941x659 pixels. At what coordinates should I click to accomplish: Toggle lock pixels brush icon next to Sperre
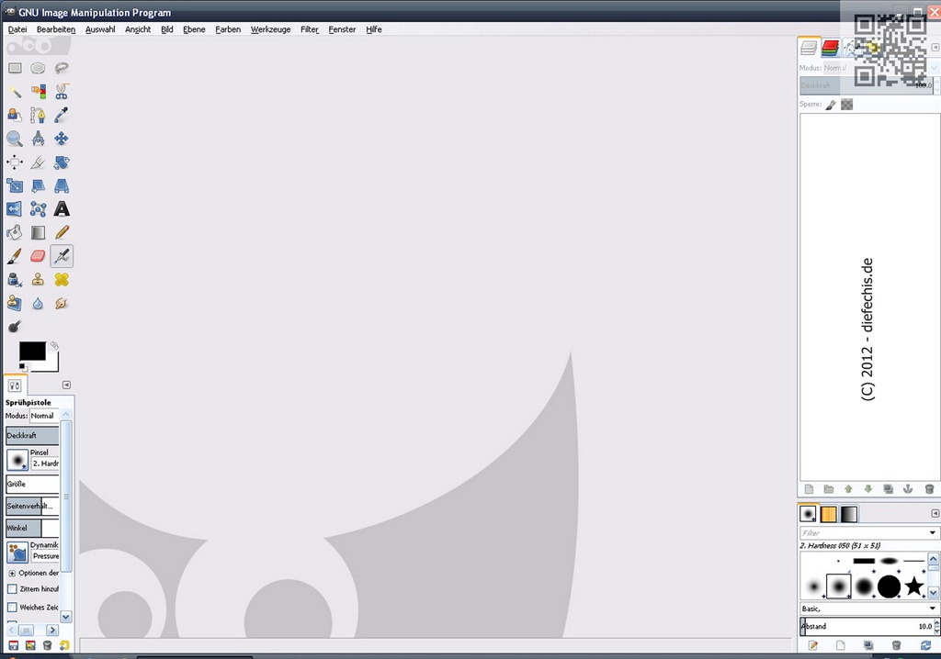[831, 105]
